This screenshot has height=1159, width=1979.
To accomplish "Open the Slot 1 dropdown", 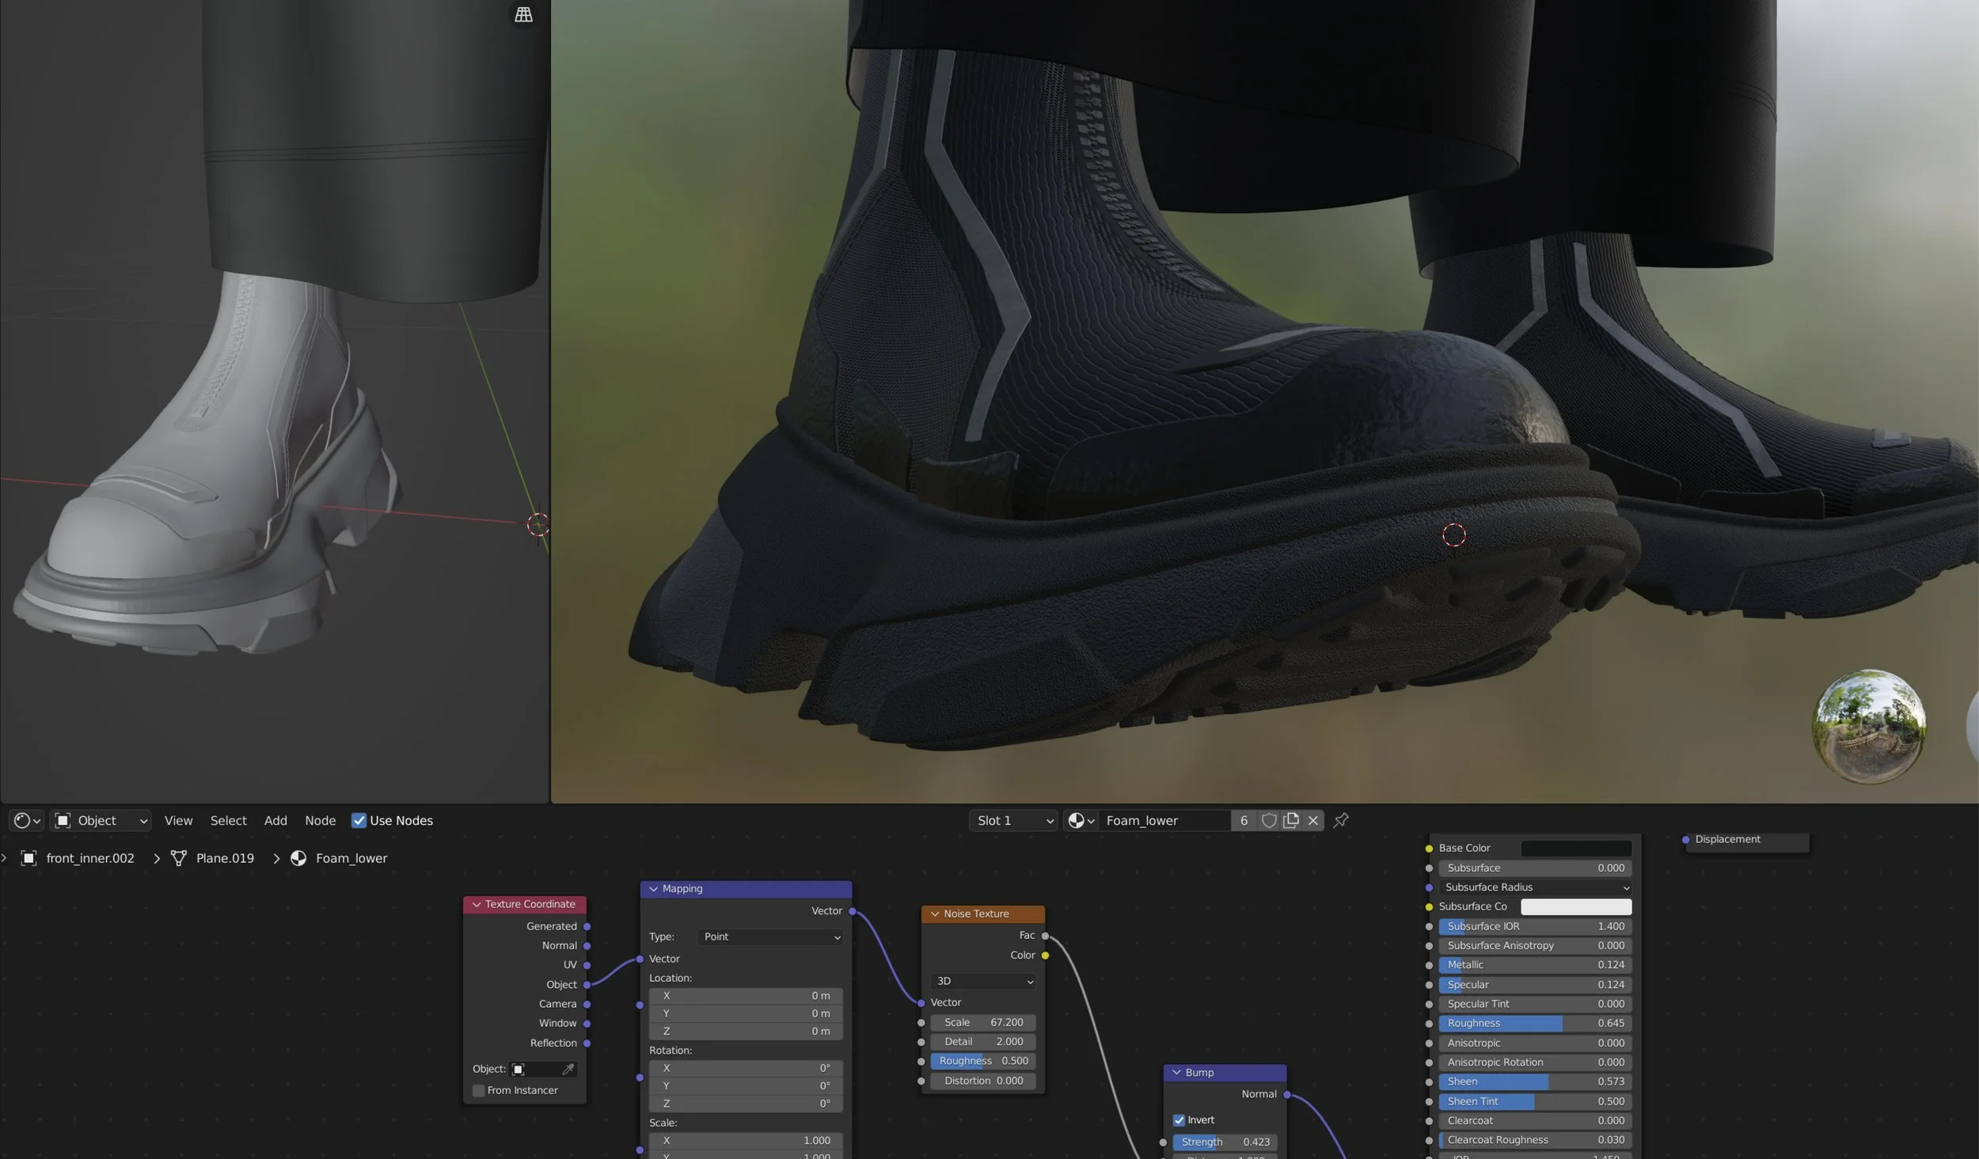I will pyautogui.click(x=1014, y=820).
